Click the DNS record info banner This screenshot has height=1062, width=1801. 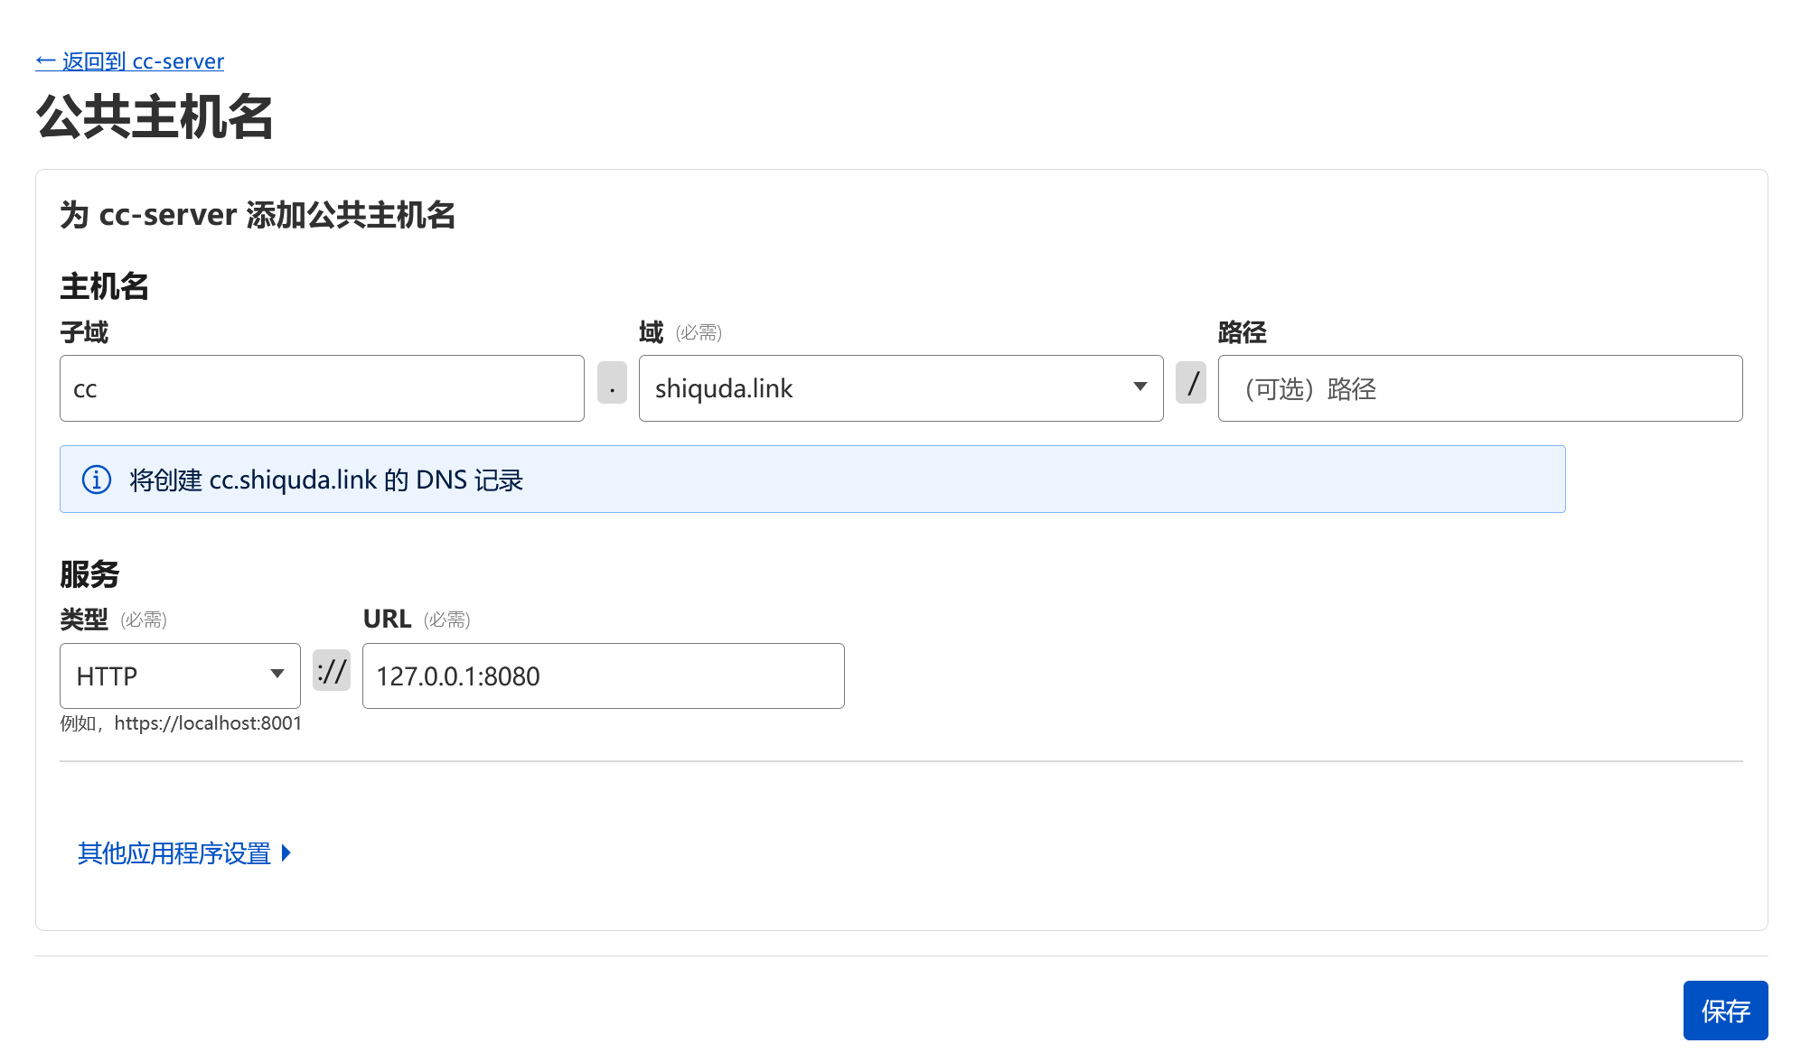(811, 480)
